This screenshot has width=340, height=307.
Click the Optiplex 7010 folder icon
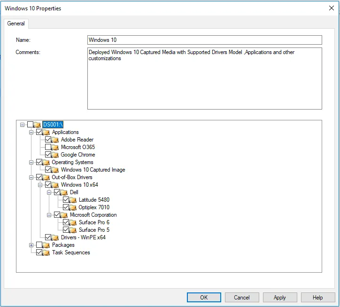[73, 207]
